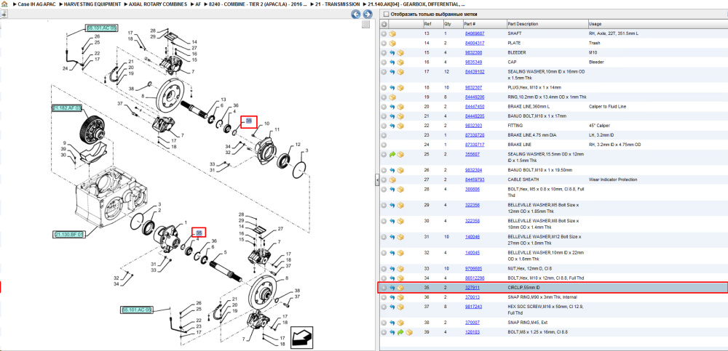Click the small square button above diagram scrollbar
The width and height of the screenshot is (728, 351).
(366, 24)
